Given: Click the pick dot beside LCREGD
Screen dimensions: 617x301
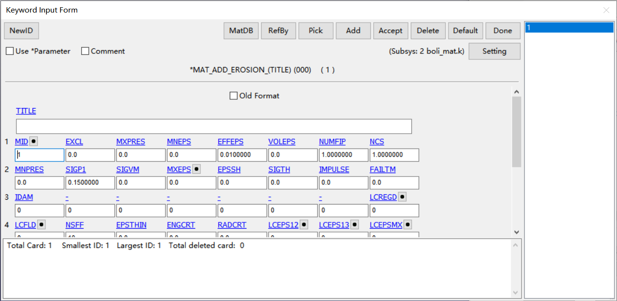Looking at the screenshot, I should [x=402, y=197].
